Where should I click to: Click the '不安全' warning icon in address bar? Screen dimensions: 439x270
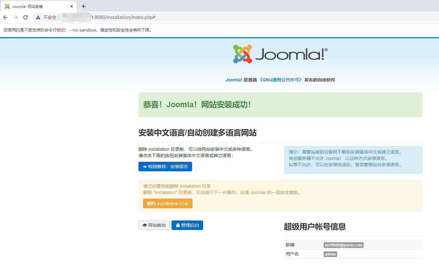(x=38, y=17)
